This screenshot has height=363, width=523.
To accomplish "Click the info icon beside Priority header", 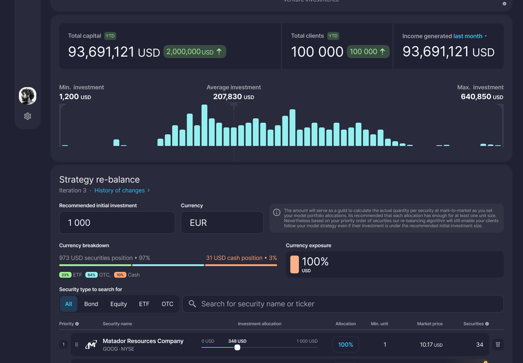I will tap(77, 324).
